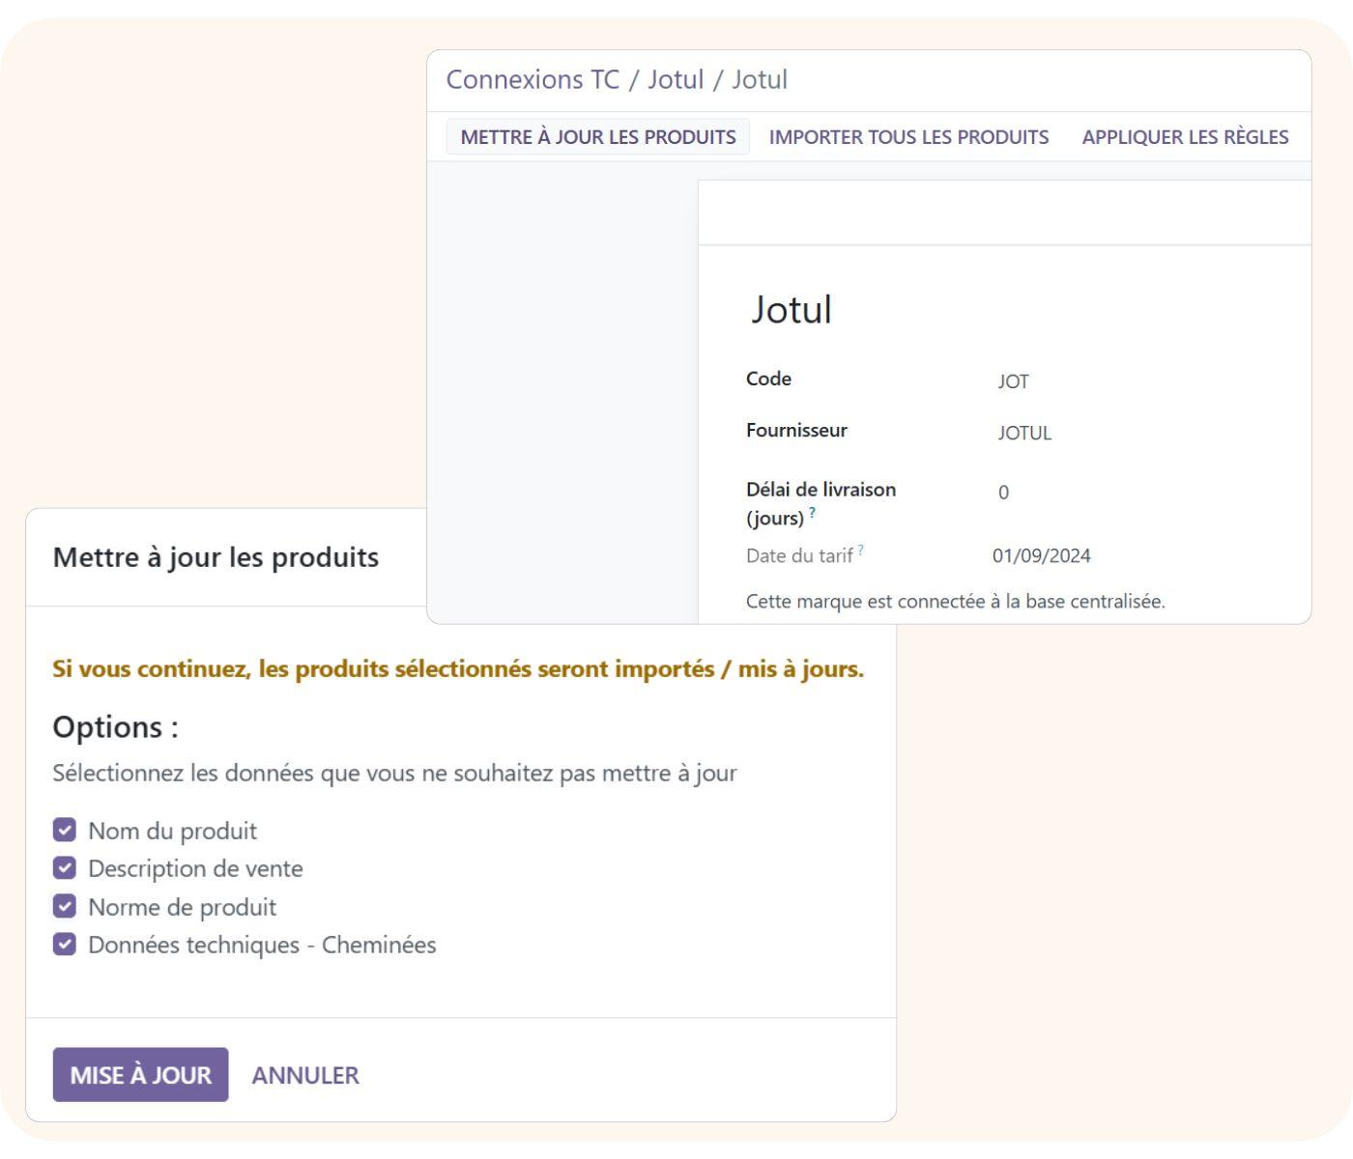1353x1159 pixels.
Task: Toggle Données techniques - Cheminées checkbox
Action: click(x=65, y=945)
